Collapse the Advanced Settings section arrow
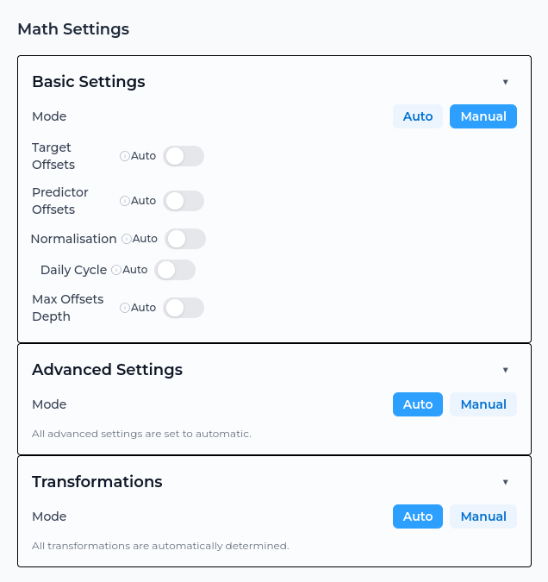548x582 pixels. (505, 370)
